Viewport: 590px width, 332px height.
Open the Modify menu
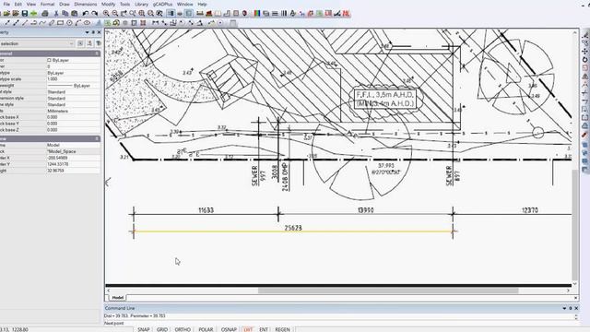point(109,4)
